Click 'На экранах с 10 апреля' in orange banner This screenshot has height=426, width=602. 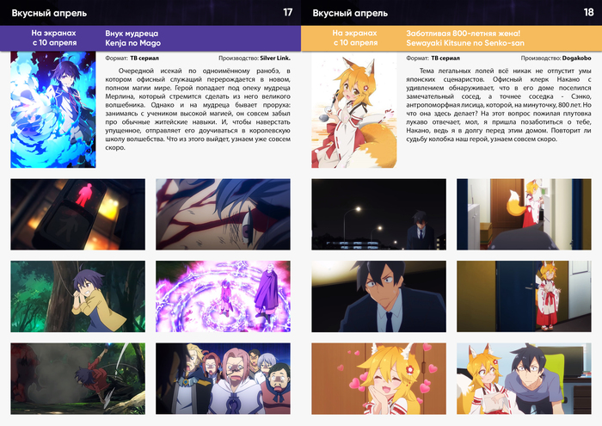coord(355,38)
